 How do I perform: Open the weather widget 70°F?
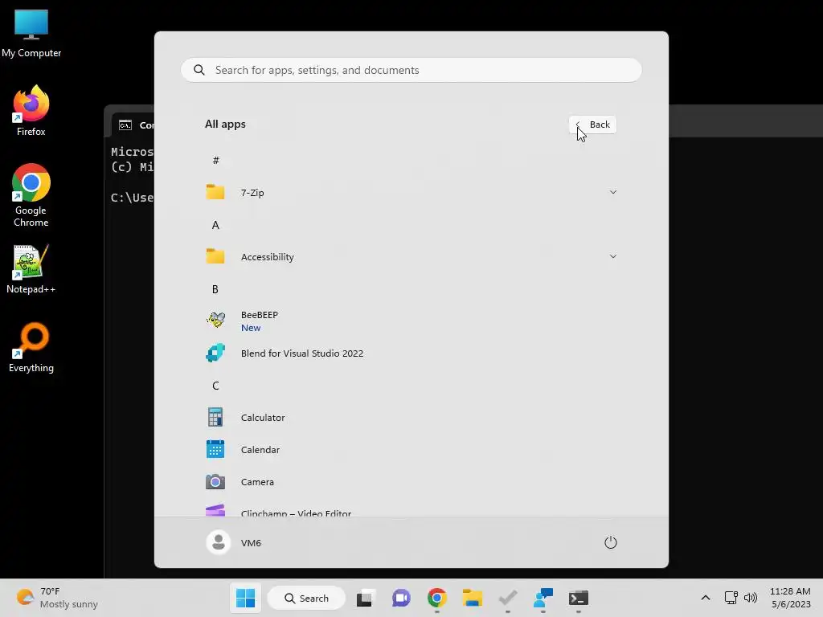point(57,598)
